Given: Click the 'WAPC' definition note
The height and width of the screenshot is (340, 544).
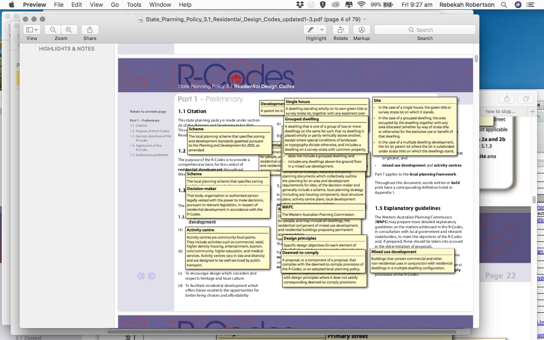Looking at the screenshot, I should [323, 211].
